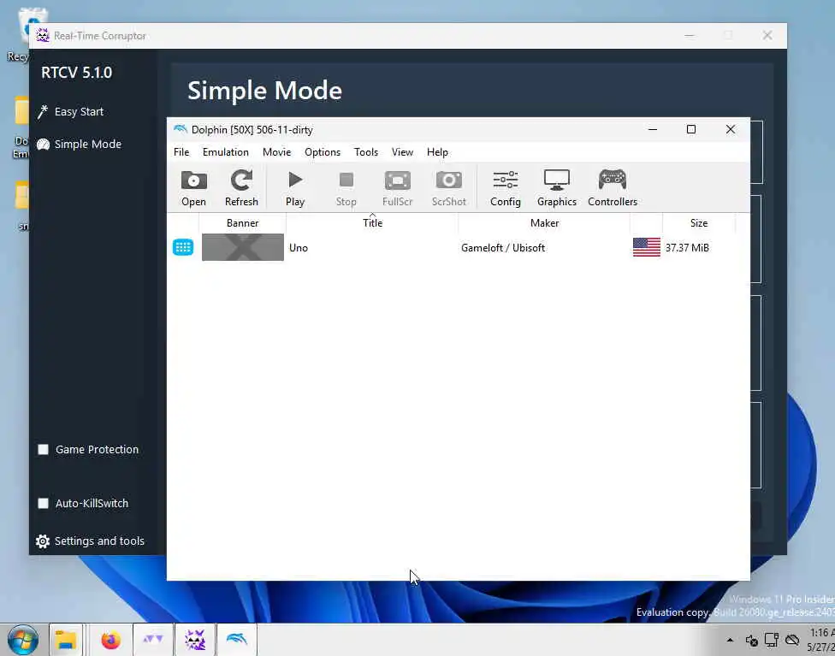Sort the game list by Size column
Screen dimensions: 835x656
point(699,223)
